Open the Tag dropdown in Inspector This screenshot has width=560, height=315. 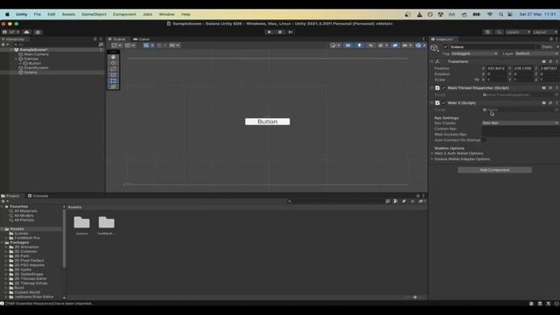[474, 53]
